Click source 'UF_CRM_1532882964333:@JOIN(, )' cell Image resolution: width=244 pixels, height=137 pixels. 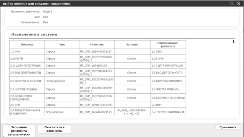97,72
